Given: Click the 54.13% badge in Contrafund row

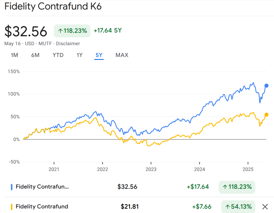Looking at the screenshot, I should click(238, 207).
